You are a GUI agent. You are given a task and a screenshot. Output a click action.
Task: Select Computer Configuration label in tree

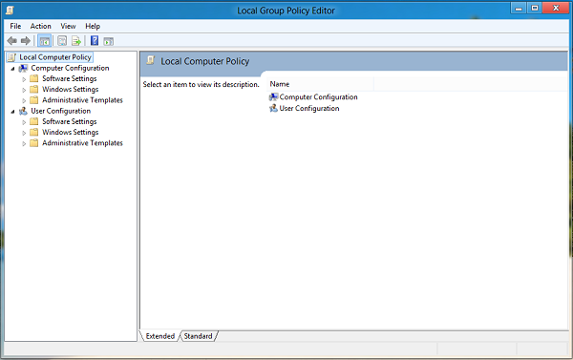pyautogui.click(x=70, y=68)
